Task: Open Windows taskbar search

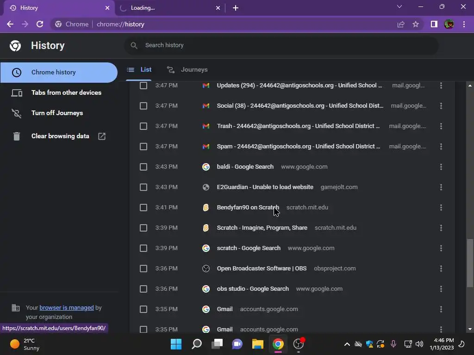Action: coord(196,344)
